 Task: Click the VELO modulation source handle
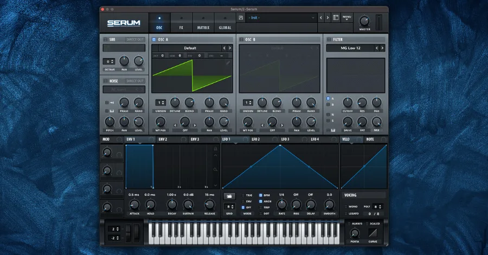point(359,139)
